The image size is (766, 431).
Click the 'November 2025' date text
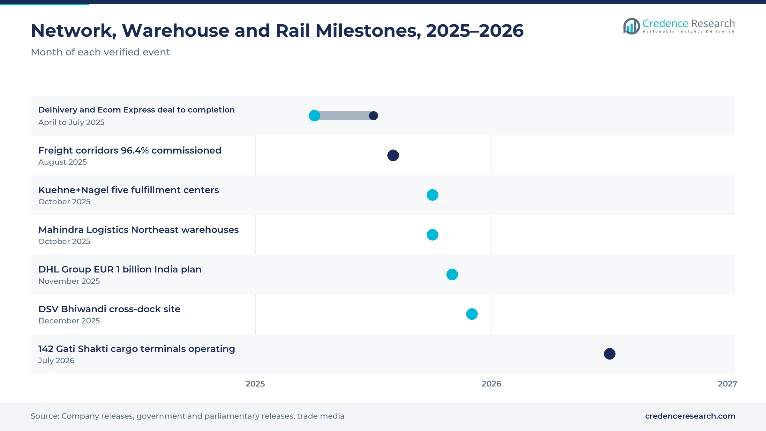pos(69,281)
